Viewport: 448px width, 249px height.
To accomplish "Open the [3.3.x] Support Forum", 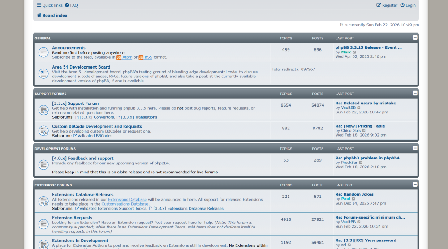I will coord(75,103).
